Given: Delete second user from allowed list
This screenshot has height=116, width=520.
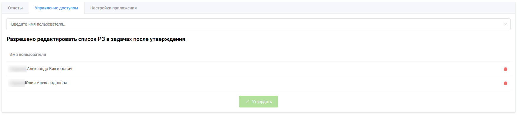Looking at the screenshot, I should (505, 83).
